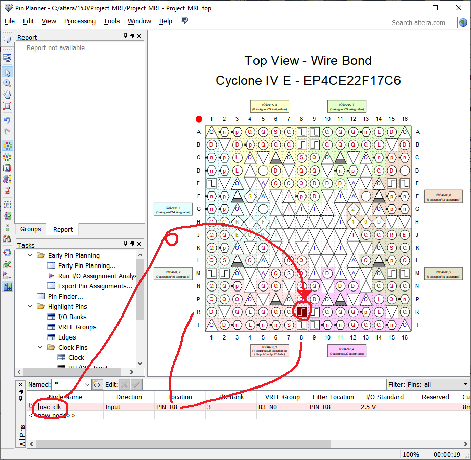
Task: Open the Named dropdown arrow
Action: [87, 384]
